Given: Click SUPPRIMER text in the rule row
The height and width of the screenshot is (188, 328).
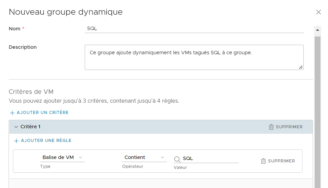Looking at the screenshot, I should pos(282,161).
